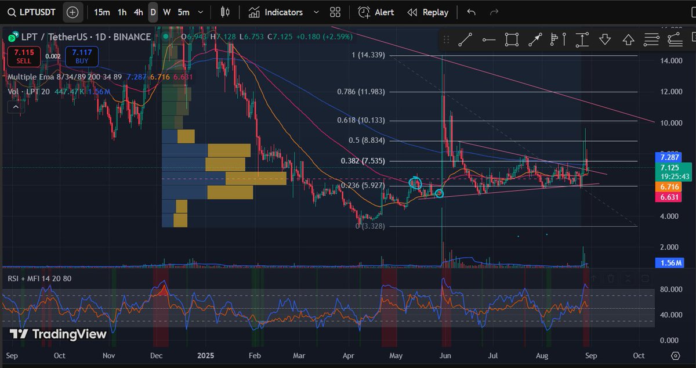Select the Arrow drawing tool
Image resolution: width=696 pixels, height=368 pixels.
pos(535,39)
